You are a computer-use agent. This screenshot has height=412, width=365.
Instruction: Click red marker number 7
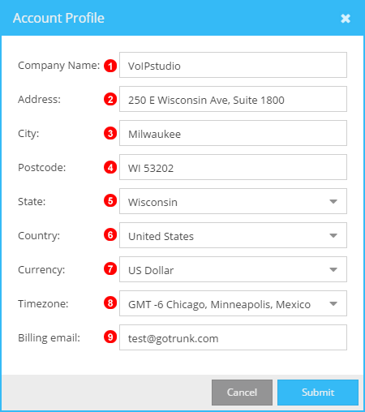(110, 269)
